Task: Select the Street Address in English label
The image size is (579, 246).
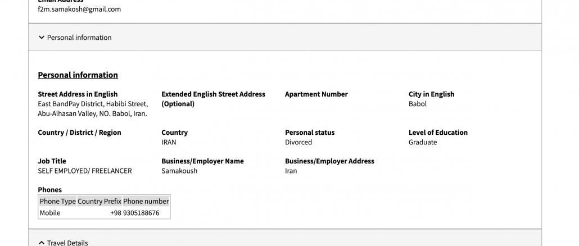Action: (x=78, y=94)
